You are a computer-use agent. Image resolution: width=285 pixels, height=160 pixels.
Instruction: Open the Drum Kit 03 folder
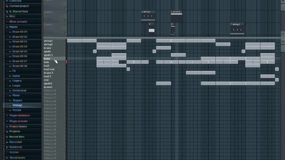click(x=20, y=41)
